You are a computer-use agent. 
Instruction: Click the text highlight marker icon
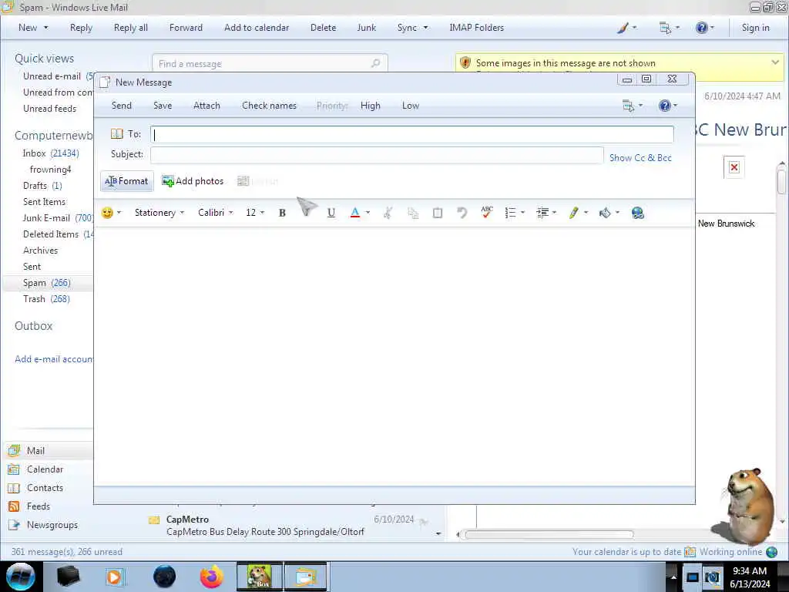(x=573, y=213)
